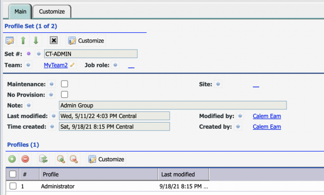Open the MyTeam2 team link
This screenshot has height=195, width=324.
(x=56, y=65)
